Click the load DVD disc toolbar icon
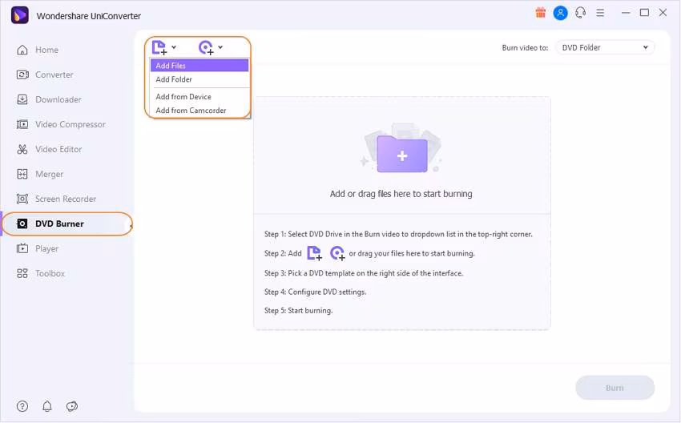681x423 pixels. [206, 47]
